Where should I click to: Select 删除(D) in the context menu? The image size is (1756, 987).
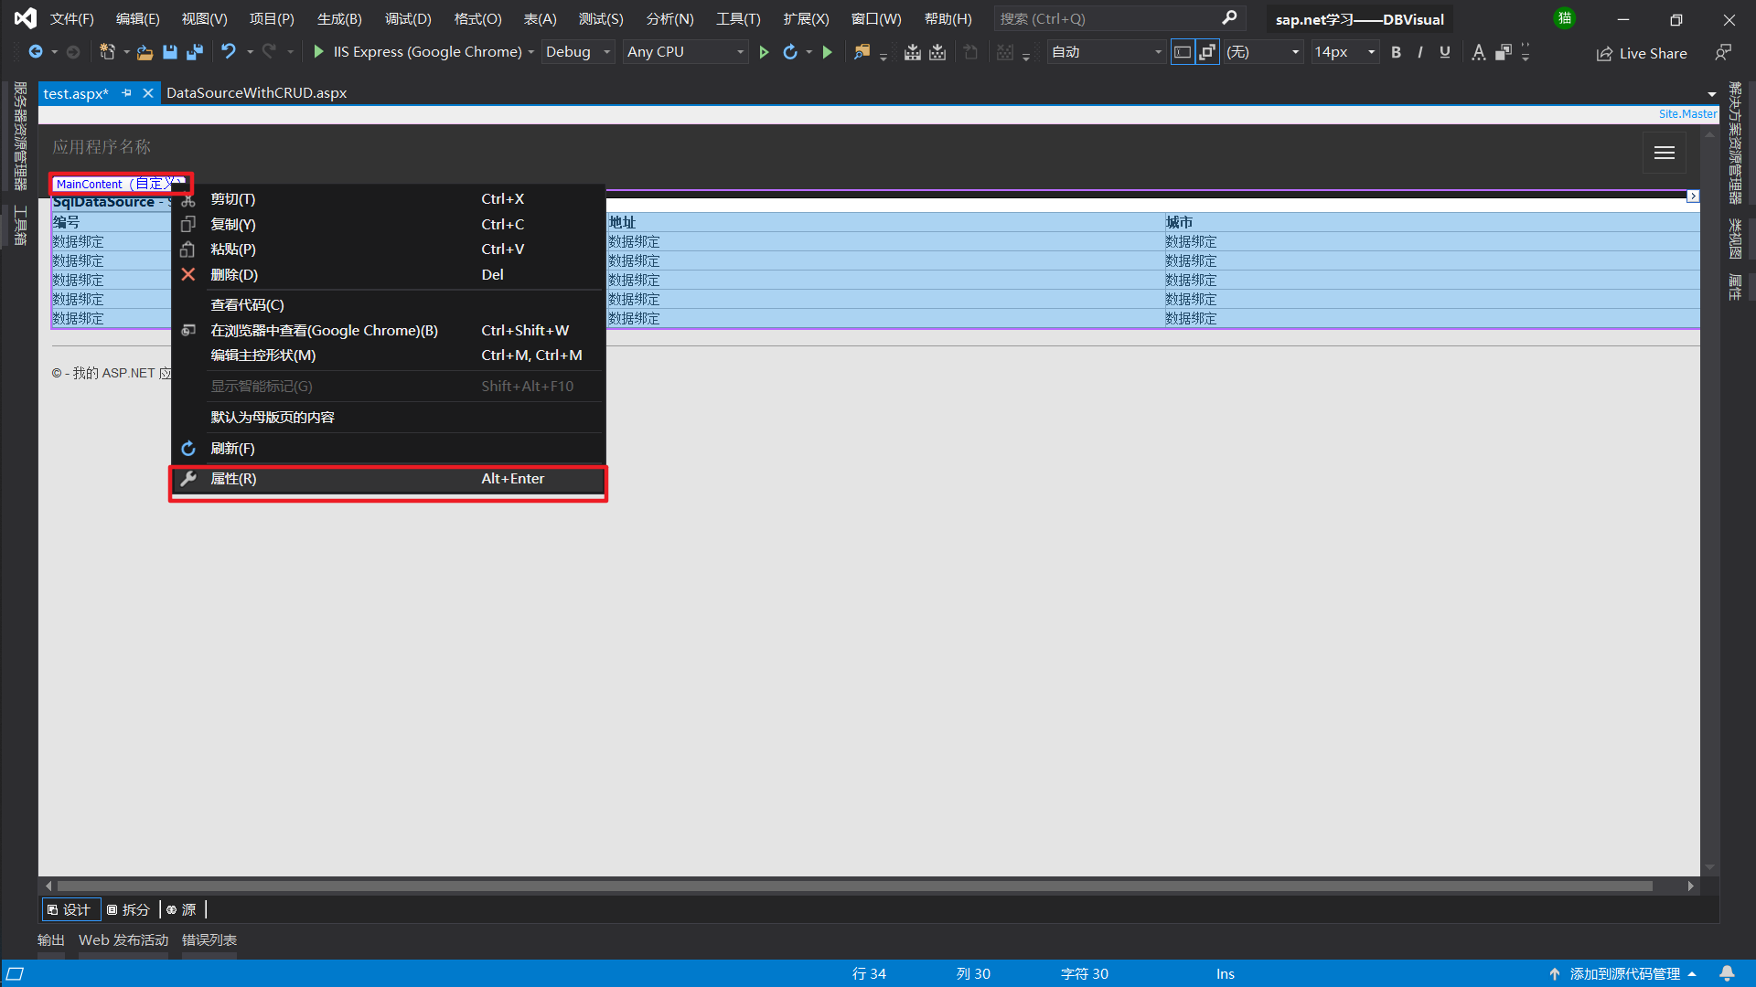(389, 275)
